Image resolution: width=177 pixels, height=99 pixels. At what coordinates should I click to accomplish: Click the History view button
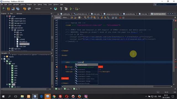[x=65, y=17]
